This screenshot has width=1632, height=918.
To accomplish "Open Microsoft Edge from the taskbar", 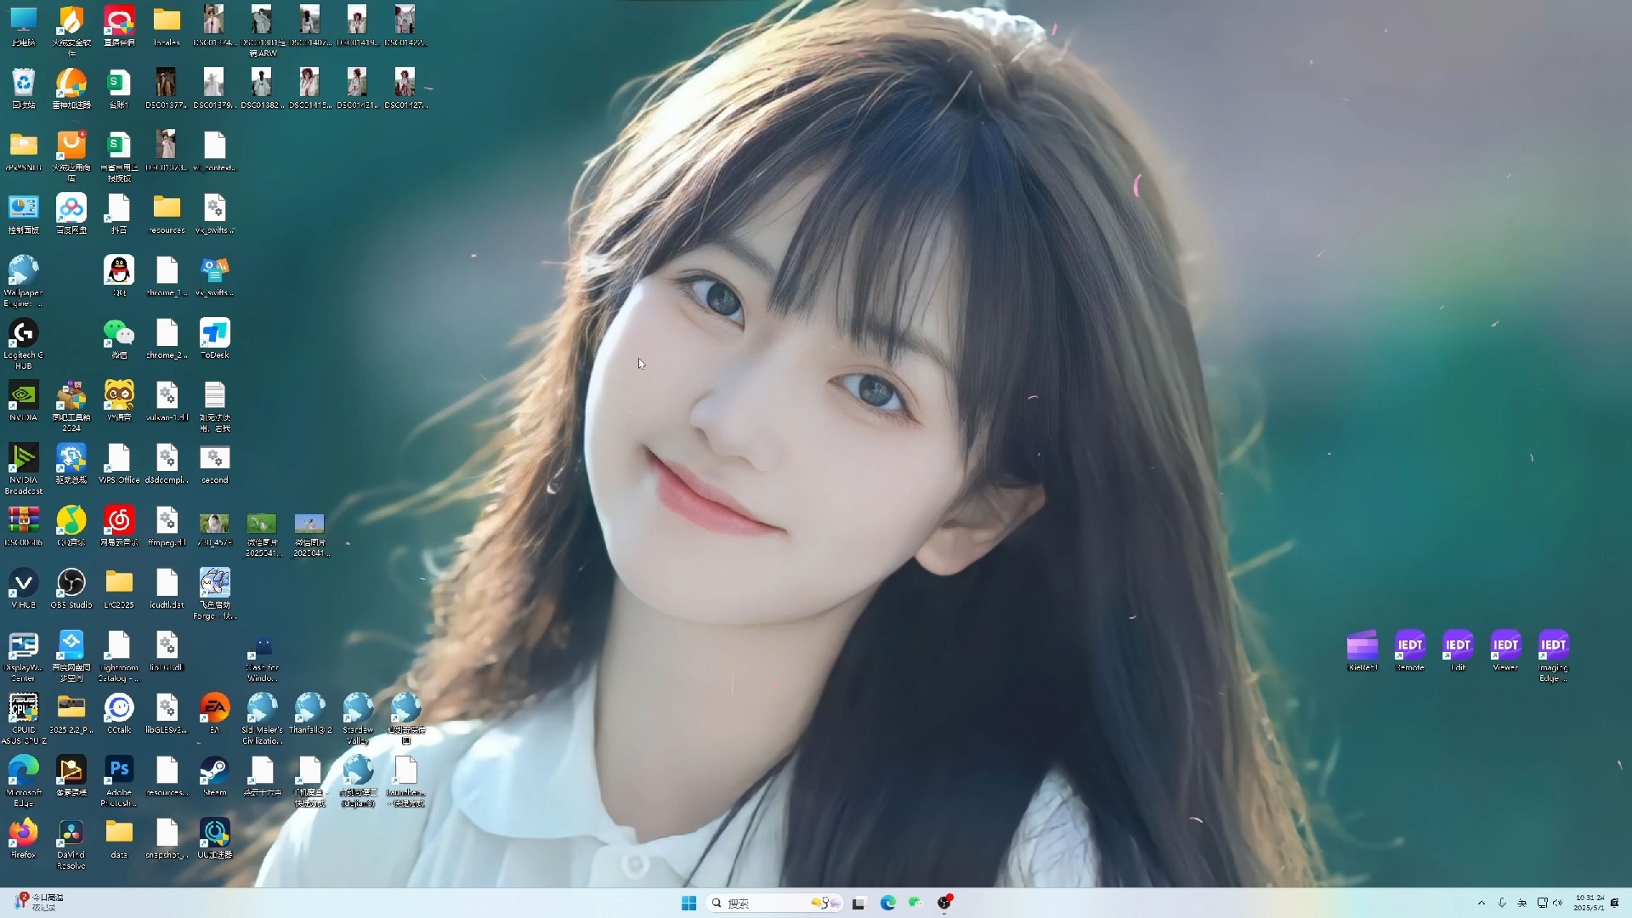I will click(x=888, y=903).
